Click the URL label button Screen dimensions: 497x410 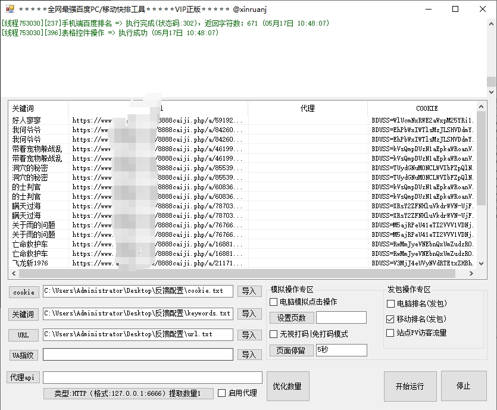[23, 335]
